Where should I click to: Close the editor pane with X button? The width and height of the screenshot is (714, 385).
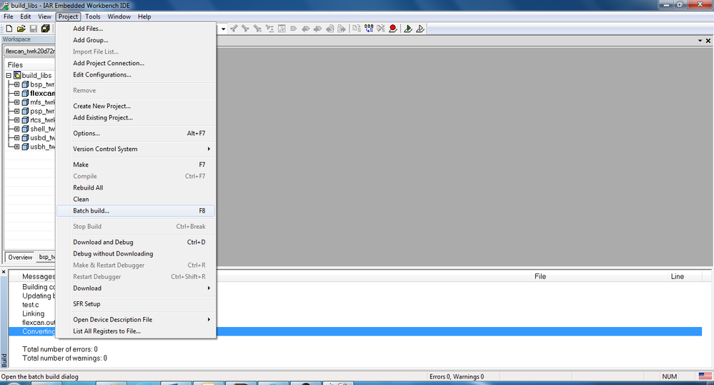(708, 41)
